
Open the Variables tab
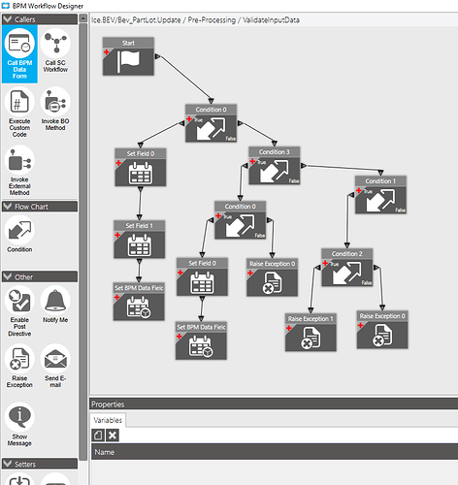pos(108,420)
